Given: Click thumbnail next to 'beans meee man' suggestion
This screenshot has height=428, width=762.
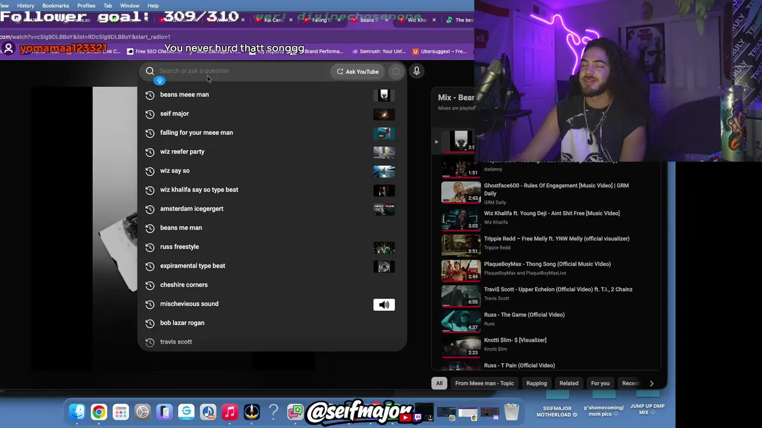Looking at the screenshot, I should [x=384, y=95].
